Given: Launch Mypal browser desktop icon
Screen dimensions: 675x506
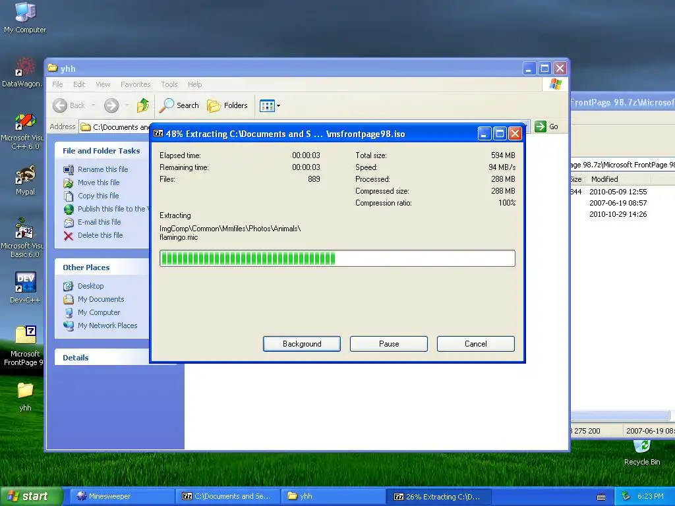Looking at the screenshot, I should click(x=25, y=180).
